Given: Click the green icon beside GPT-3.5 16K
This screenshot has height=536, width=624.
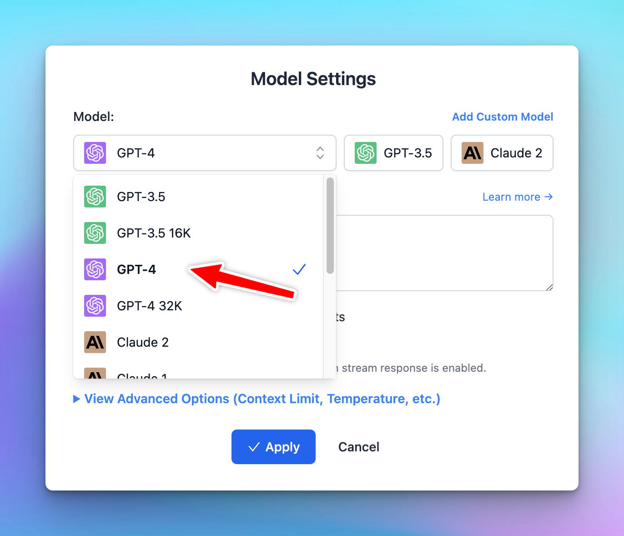Looking at the screenshot, I should tap(95, 233).
